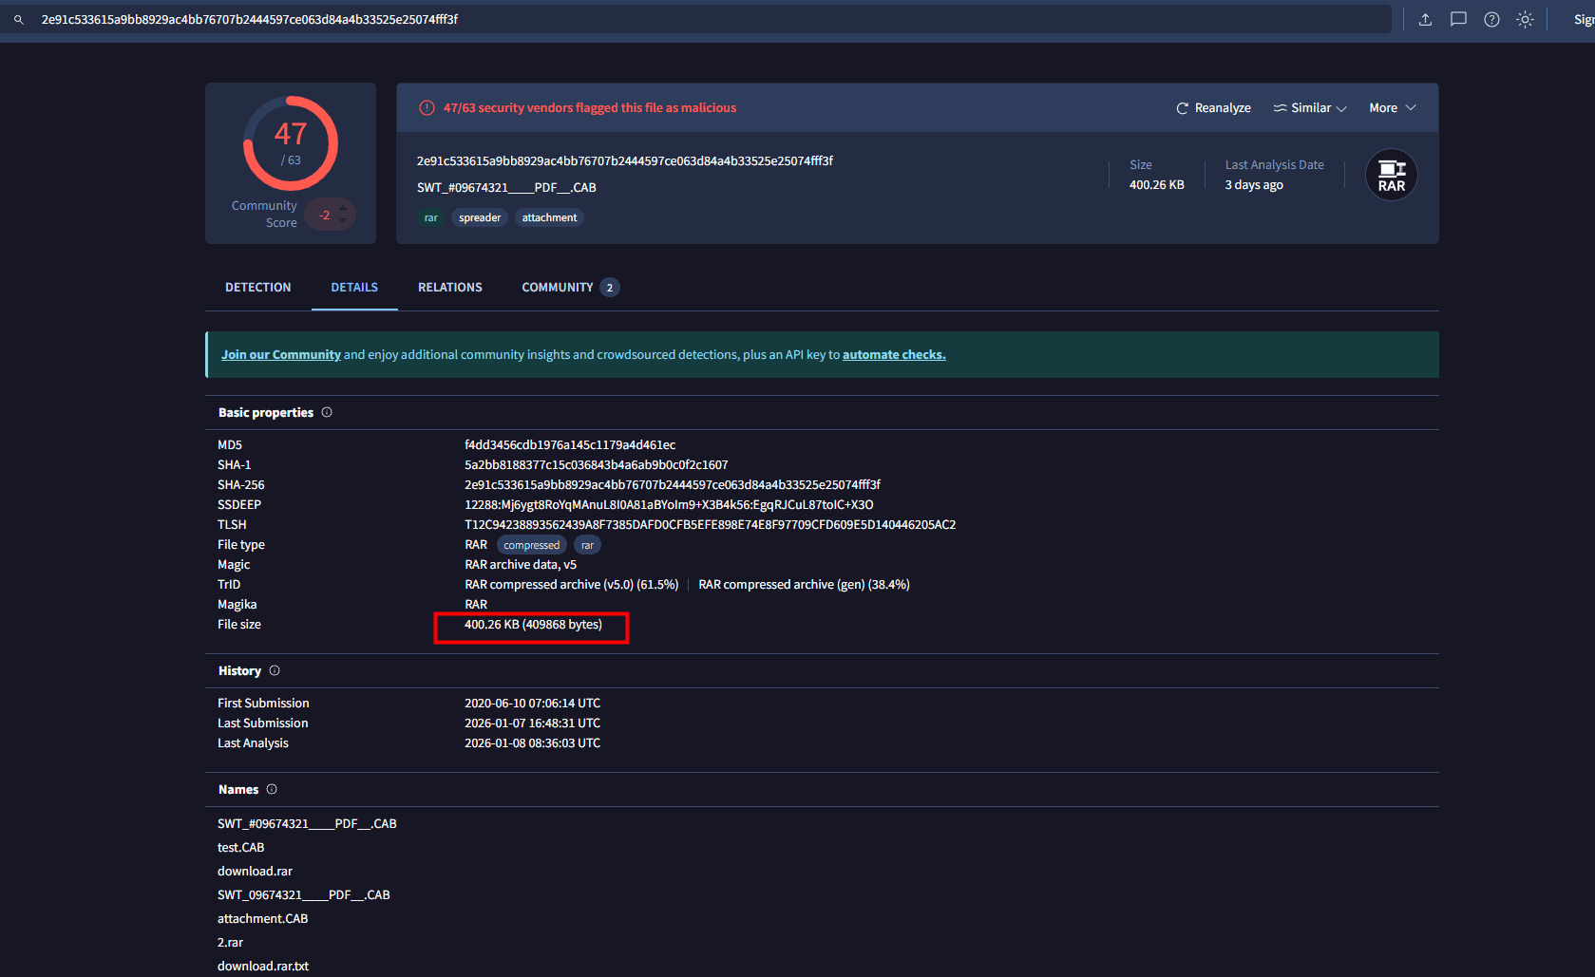The image size is (1595, 977).
Task: Click the search magnifier icon
Action: 18,20
